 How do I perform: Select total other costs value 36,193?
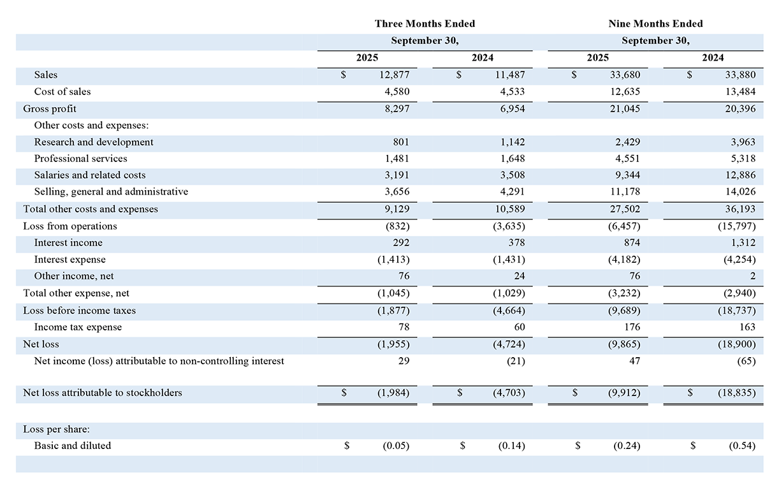(x=740, y=209)
